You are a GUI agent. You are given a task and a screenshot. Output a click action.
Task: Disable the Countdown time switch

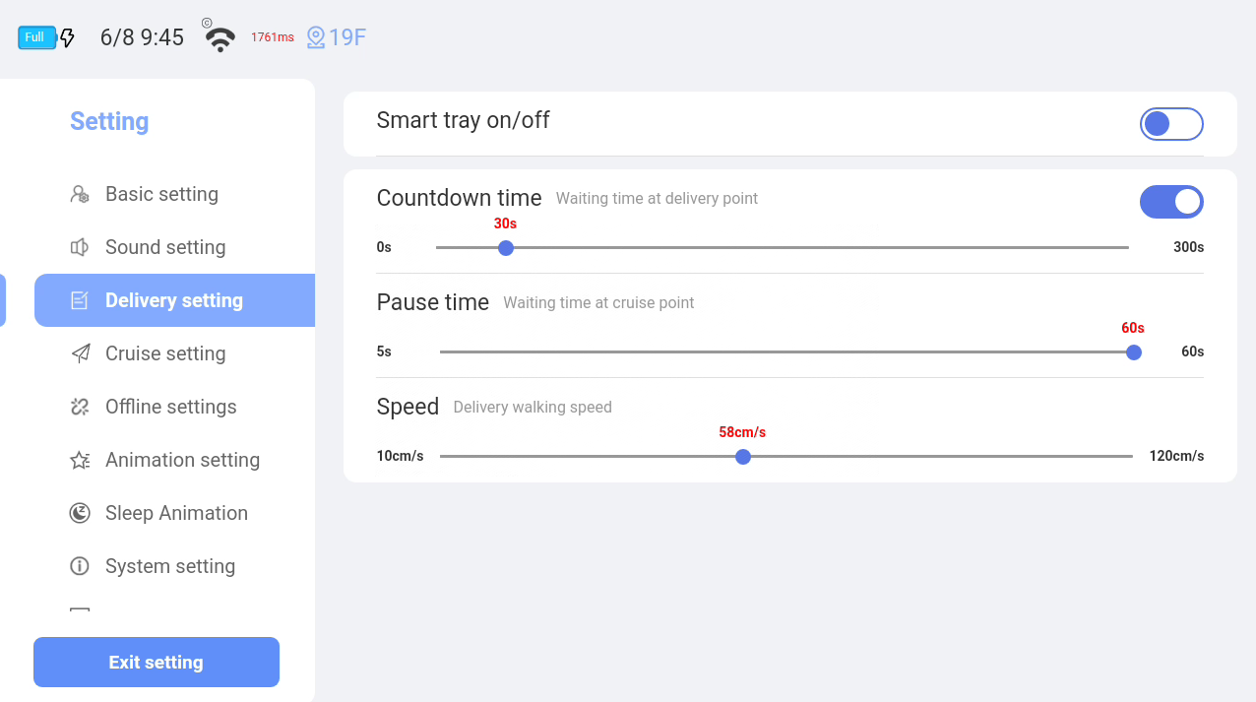[1171, 202]
